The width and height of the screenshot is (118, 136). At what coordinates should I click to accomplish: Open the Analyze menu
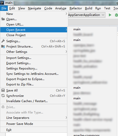(x=61, y=8)
